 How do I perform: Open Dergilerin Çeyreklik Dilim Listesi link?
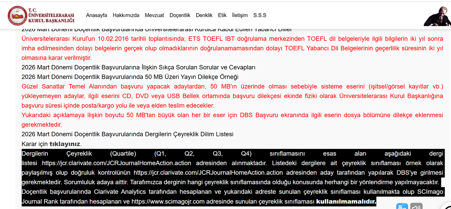tap(127, 134)
